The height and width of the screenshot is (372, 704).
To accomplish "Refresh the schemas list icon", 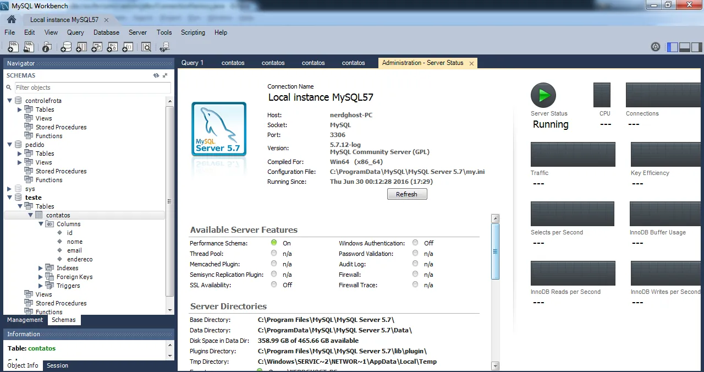I will click(156, 75).
